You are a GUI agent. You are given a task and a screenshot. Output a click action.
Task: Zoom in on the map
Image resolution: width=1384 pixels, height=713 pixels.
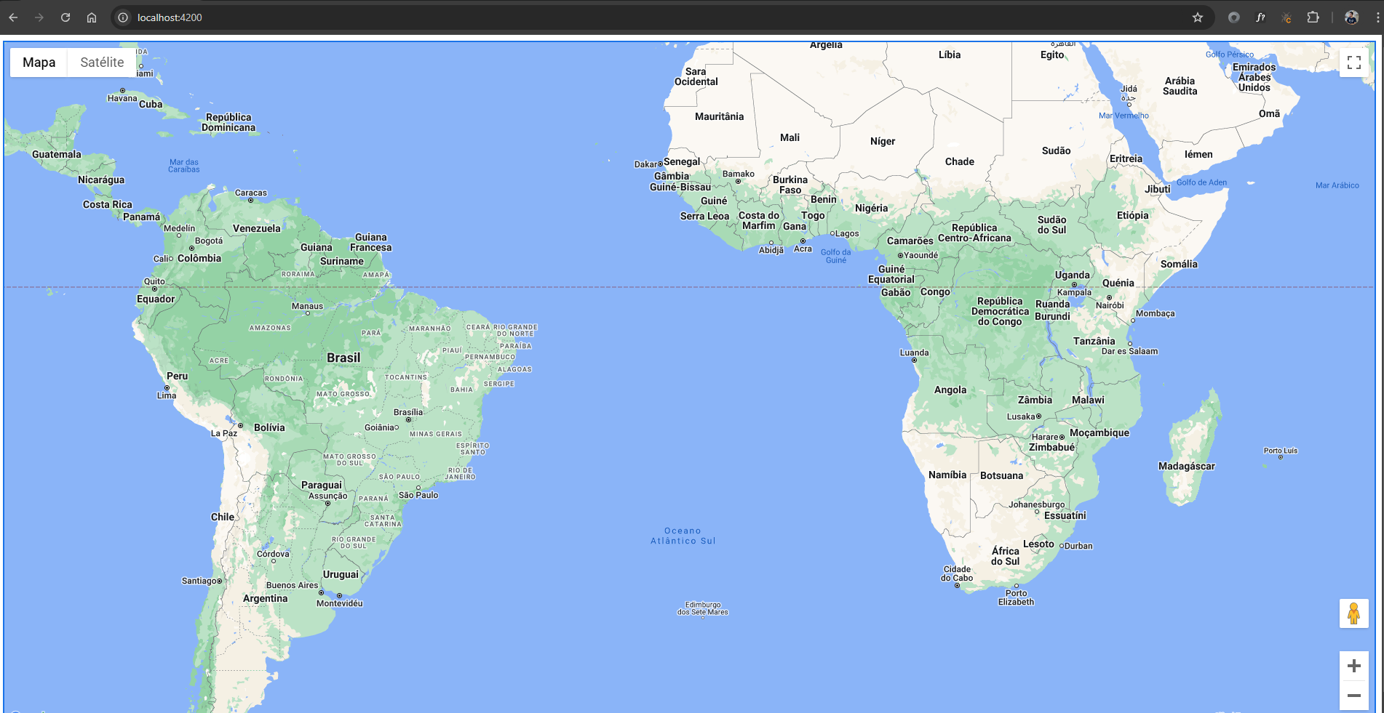click(1354, 666)
